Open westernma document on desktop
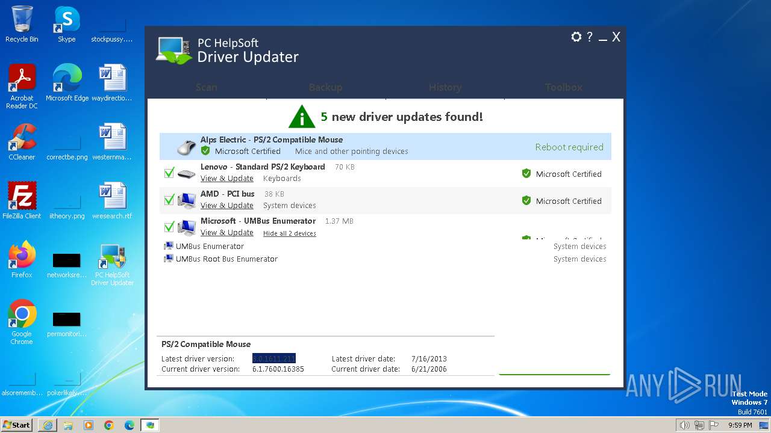The image size is (771, 433). (112, 142)
